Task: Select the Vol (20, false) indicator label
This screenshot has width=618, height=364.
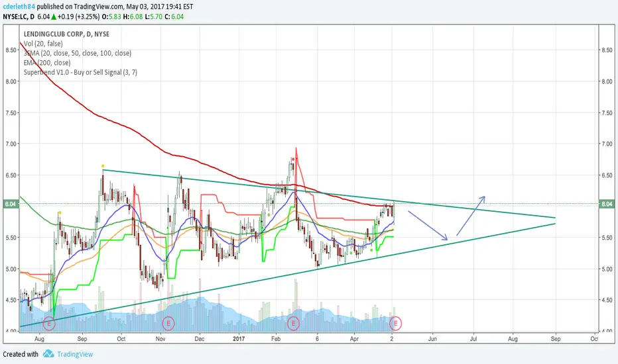Action: (43, 44)
